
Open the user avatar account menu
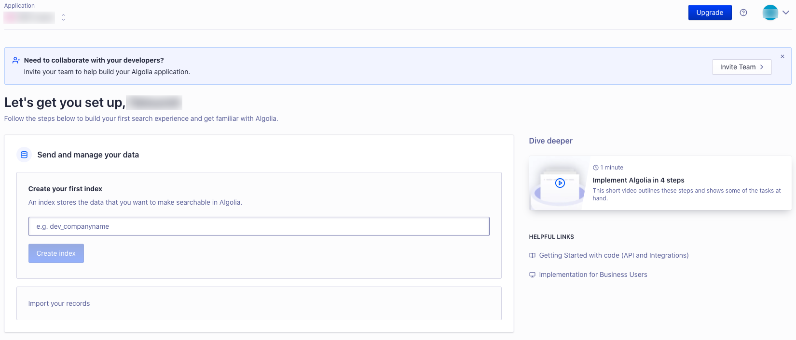pyautogui.click(x=770, y=13)
